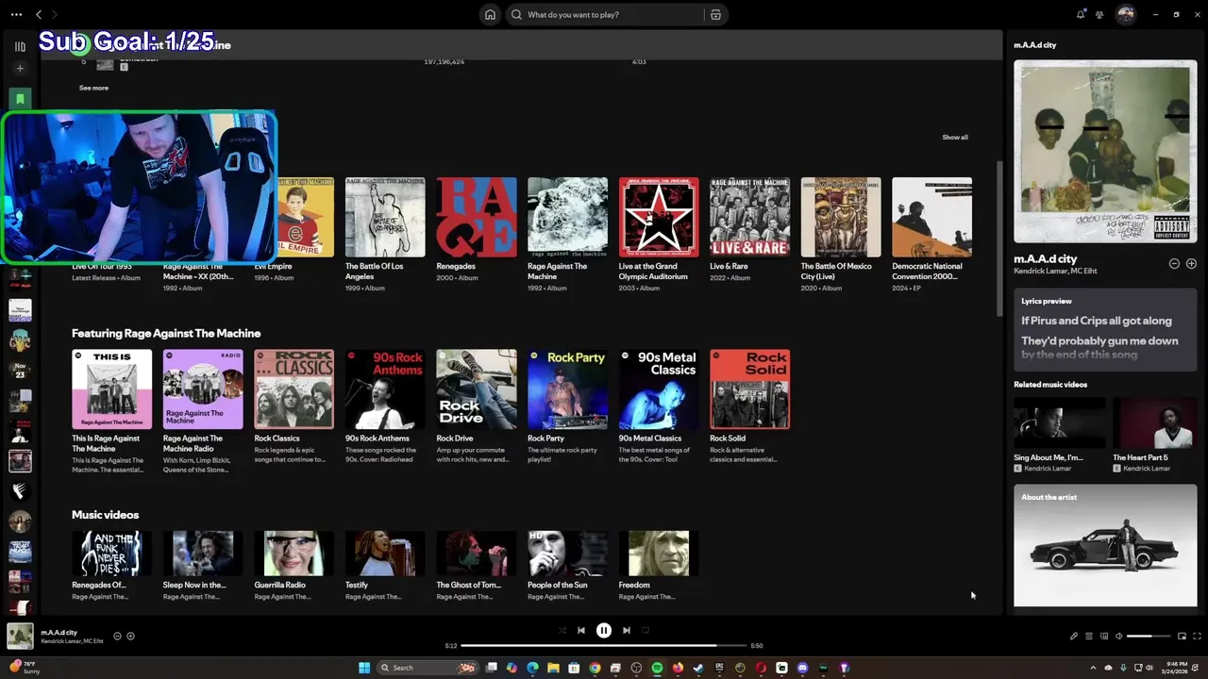Open the mini player icon

tap(1182, 637)
